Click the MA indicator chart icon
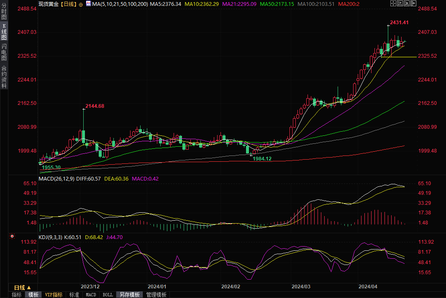The height and width of the screenshot is (298, 446). 88,4
